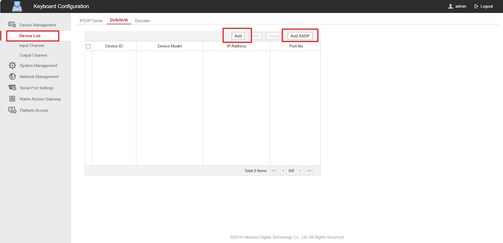Go to the first page with << button
Viewport: 503px width, 243px height.
point(274,171)
